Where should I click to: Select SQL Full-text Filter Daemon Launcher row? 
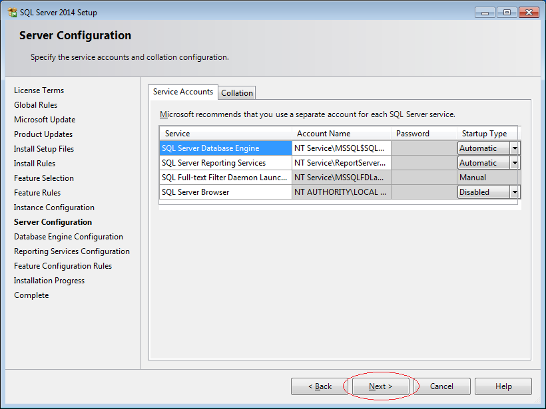tap(226, 178)
